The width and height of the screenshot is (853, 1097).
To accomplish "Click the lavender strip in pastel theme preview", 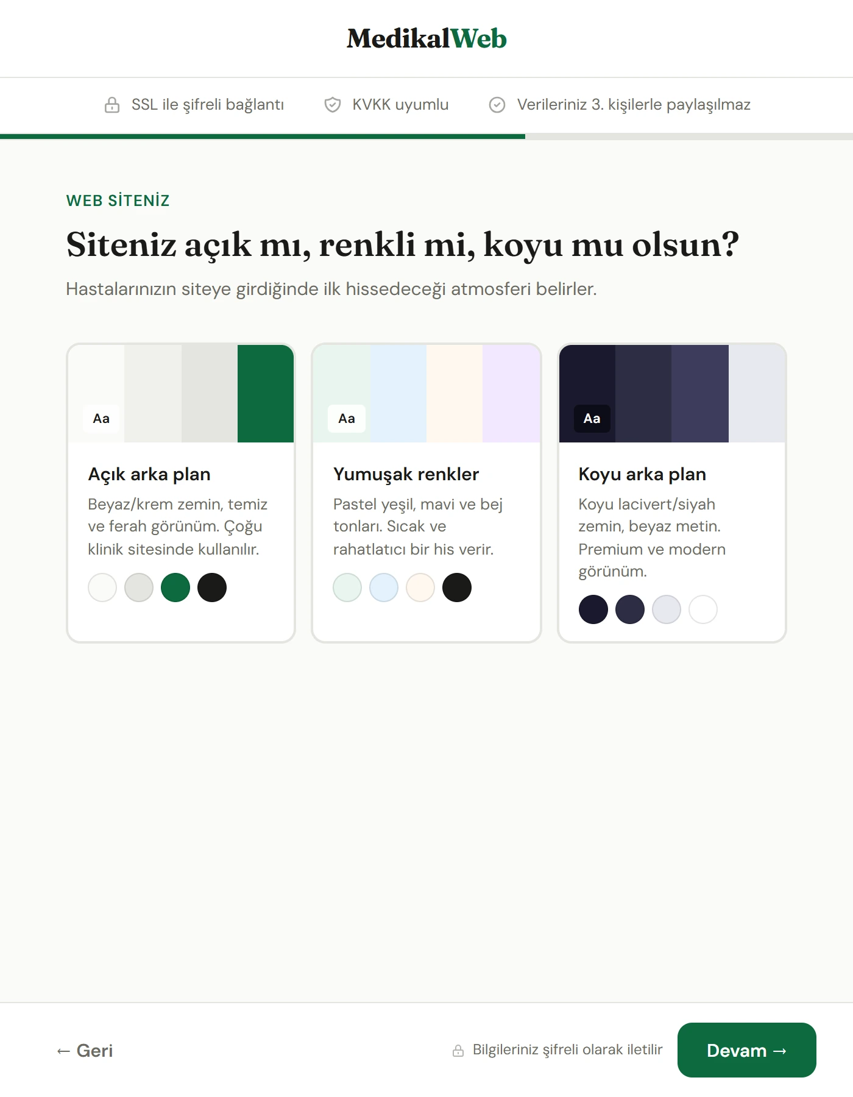I will tap(511, 393).
